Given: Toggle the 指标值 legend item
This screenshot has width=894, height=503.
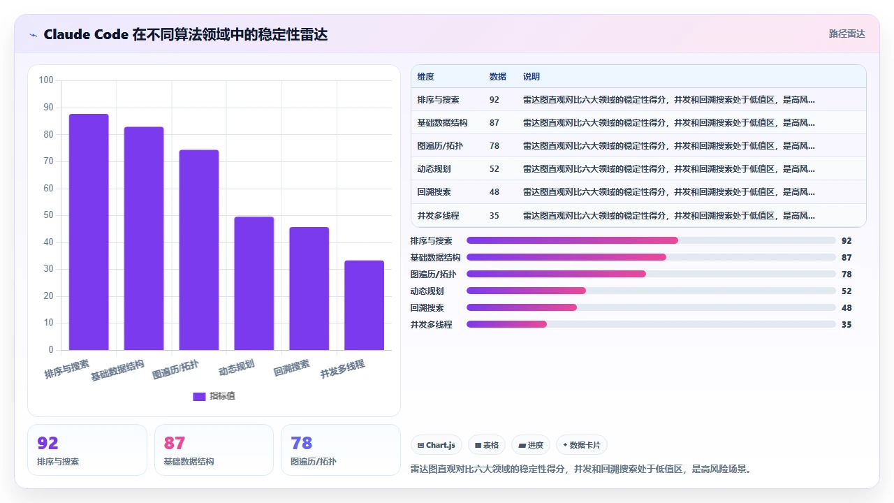Looking at the screenshot, I should (x=214, y=396).
